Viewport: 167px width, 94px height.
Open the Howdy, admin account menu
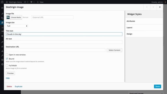158,2
